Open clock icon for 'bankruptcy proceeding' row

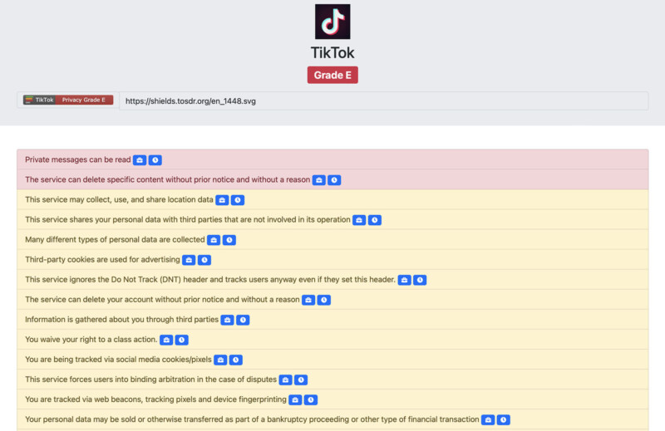504,419
